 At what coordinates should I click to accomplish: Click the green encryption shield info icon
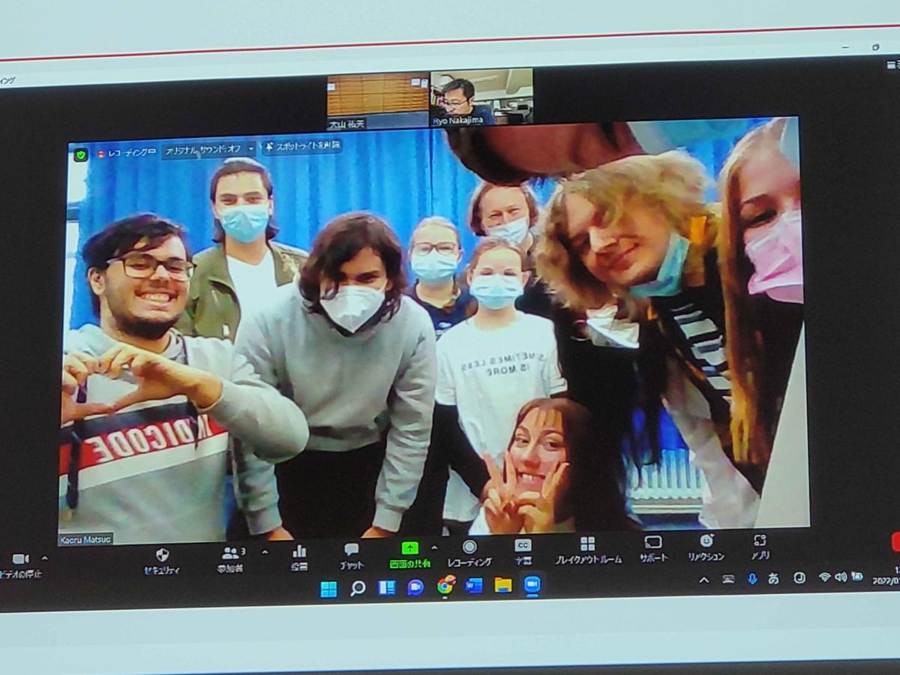(80, 154)
